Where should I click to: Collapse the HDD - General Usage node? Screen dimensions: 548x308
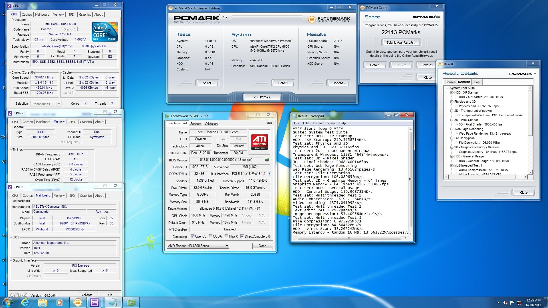coord(452,157)
